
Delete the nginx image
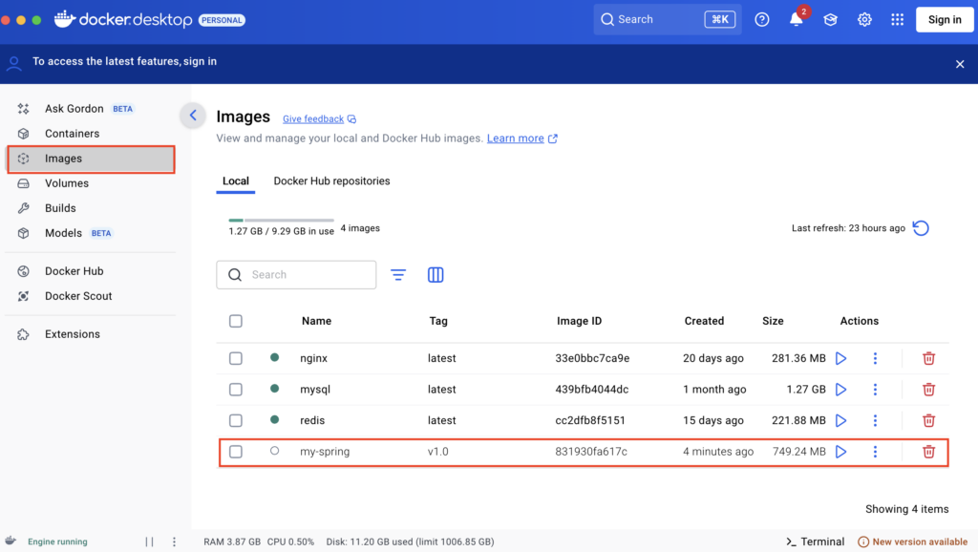[928, 358]
